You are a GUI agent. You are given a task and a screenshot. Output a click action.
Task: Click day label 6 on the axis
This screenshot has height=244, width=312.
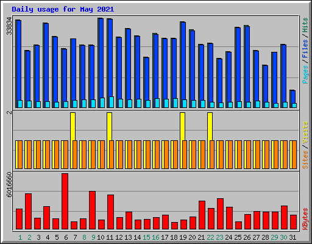point(66,237)
